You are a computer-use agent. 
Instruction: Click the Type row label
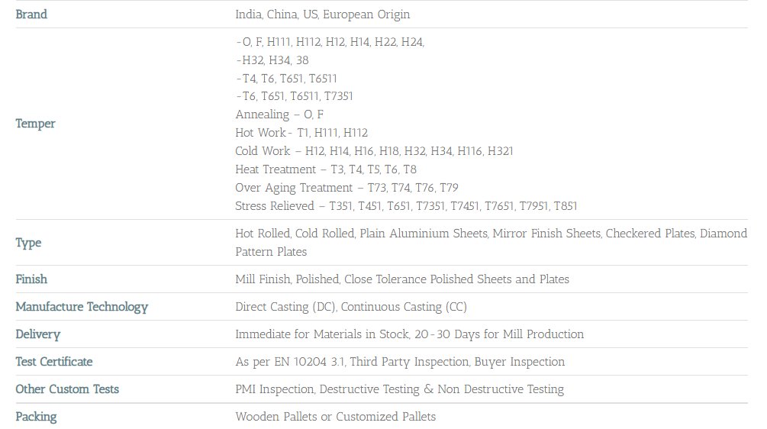tap(28, 243)
